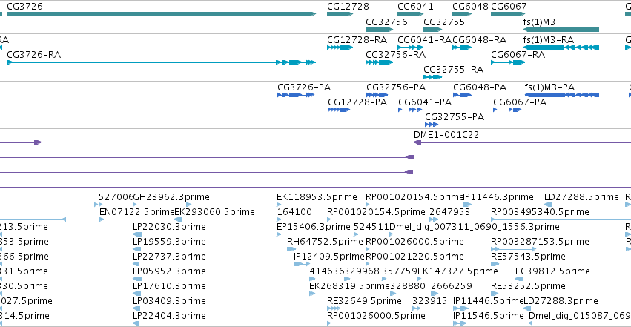The width and height of the screenshot is (631, 327).
Task: Select the CG12728-PA protein glyph
Action: click(x=339, y=110)
